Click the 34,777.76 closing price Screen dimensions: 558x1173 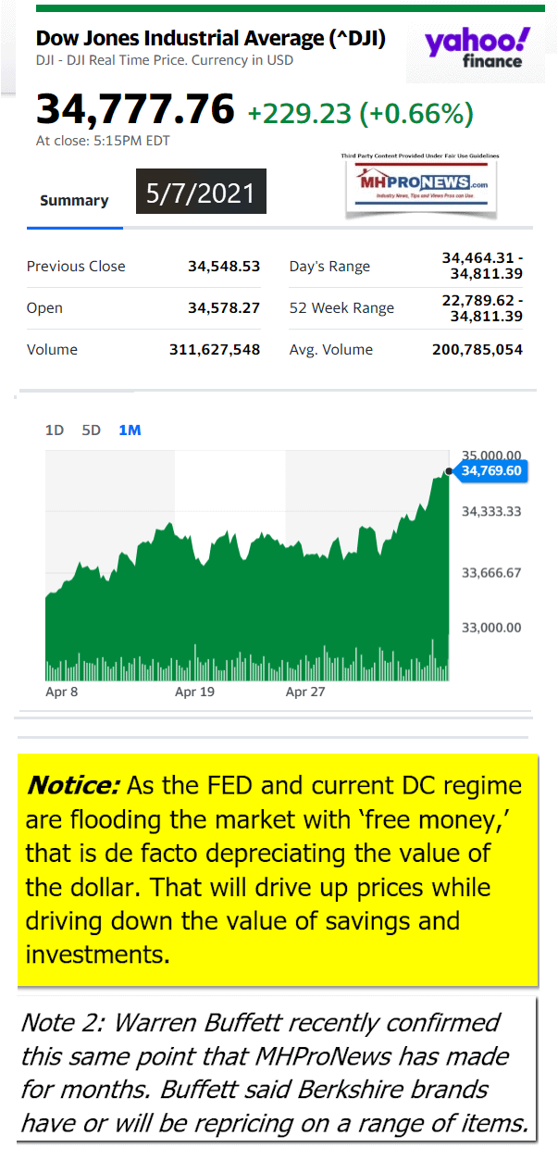point(135,108)
